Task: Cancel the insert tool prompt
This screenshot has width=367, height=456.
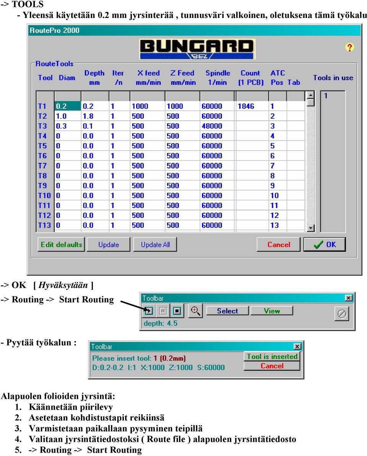Action: [272, 366]
